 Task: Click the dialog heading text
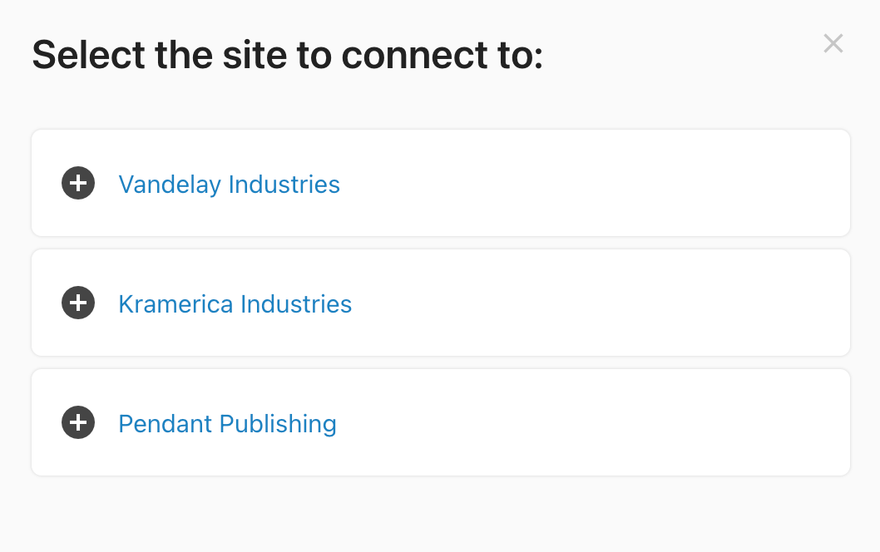tap(287, 54)
